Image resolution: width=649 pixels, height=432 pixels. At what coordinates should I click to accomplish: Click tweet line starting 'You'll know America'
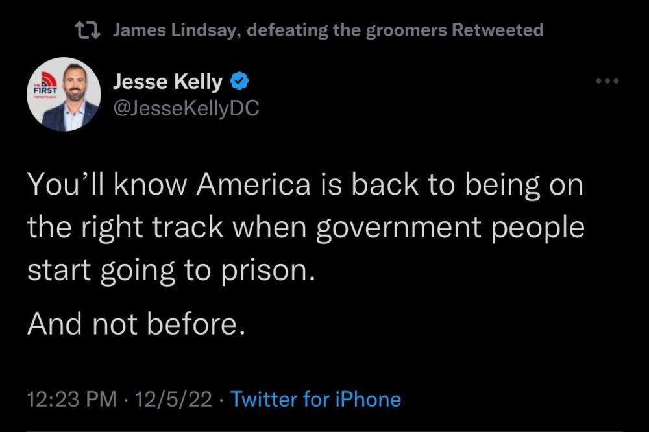click(x=305, y=185)
